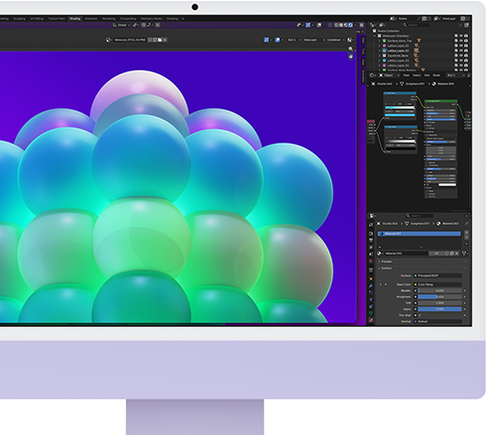Viewport: 487px width, 435px height.
Task: Click the duplicate material icon
Action: point(451,254)
